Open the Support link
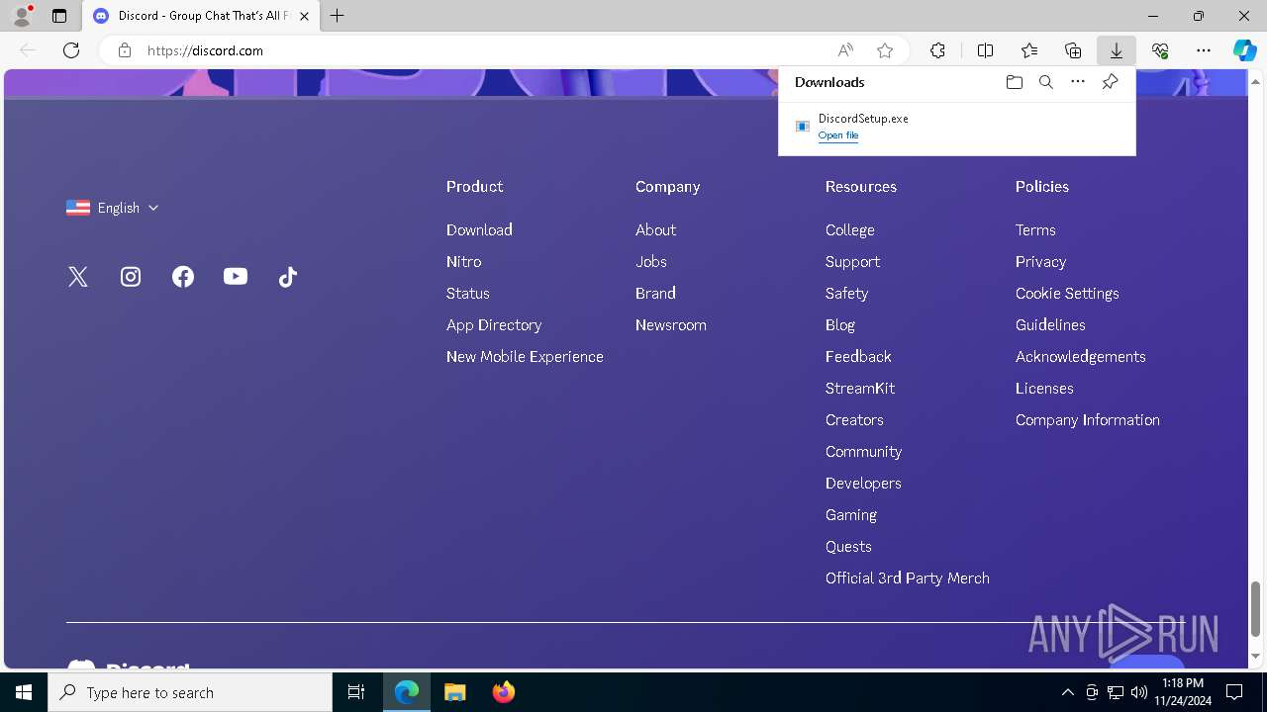This screenshot has height=712, width=1267. (x=852, y=261)
